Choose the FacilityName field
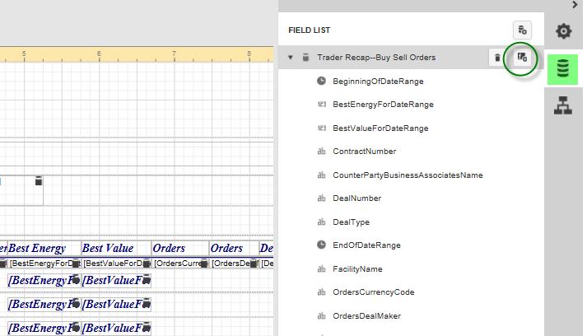The width and height of the screenshot is (587, 336). (x=357, y=269)
